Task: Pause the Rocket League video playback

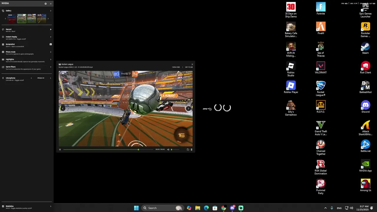Action: coord(60,150)
